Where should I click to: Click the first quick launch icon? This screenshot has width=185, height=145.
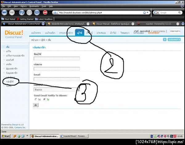point(15,136)
